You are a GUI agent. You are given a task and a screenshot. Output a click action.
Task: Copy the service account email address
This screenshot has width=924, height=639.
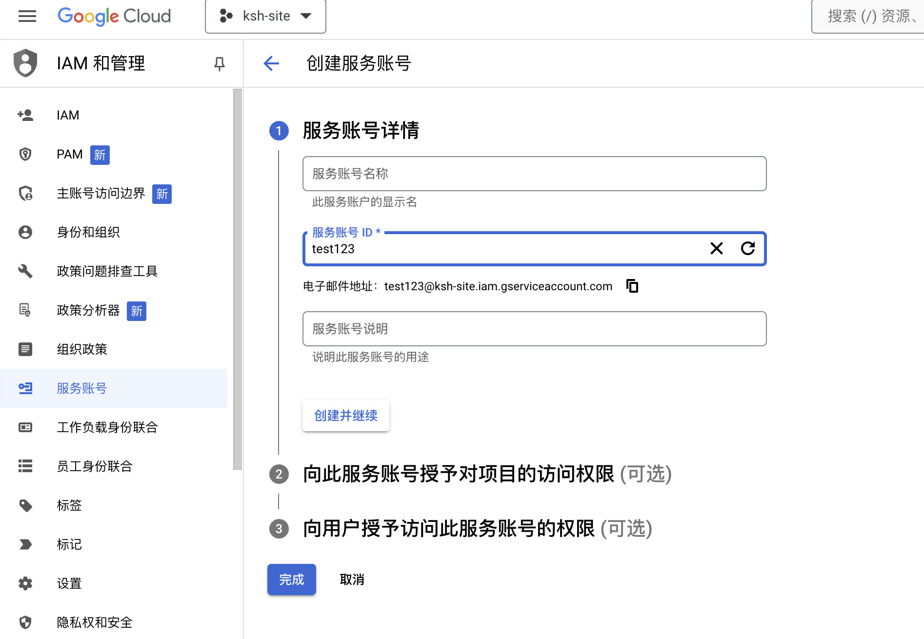click(632, 286)
